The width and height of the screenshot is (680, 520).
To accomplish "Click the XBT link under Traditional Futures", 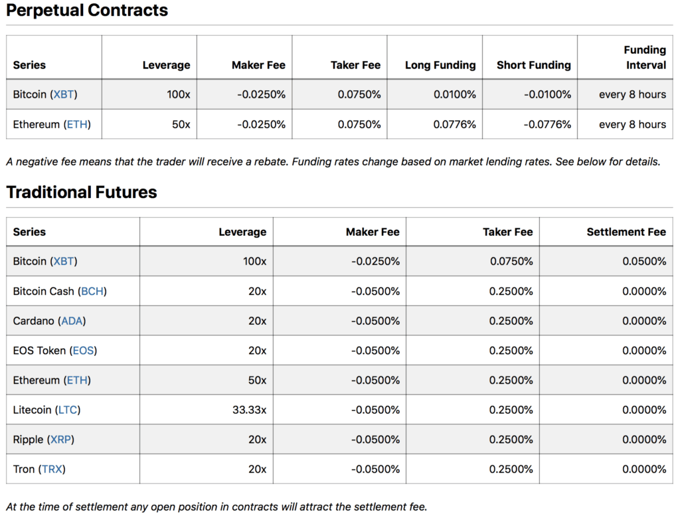I will coord(64,261).
